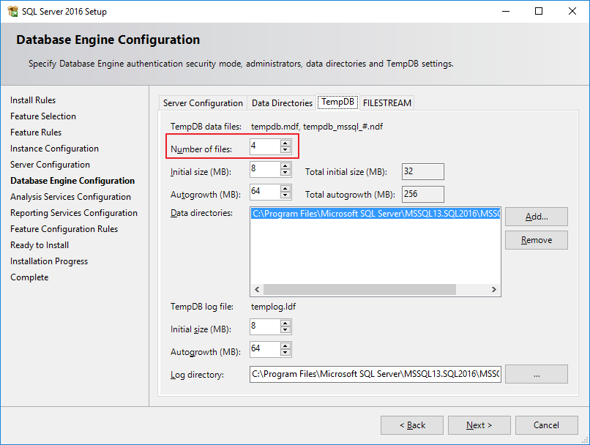Click the data Autogrowth (MB) field showing 64
The width and height of the screenshot is (590, 445).
pyautogui.click(x=265, y=192)
